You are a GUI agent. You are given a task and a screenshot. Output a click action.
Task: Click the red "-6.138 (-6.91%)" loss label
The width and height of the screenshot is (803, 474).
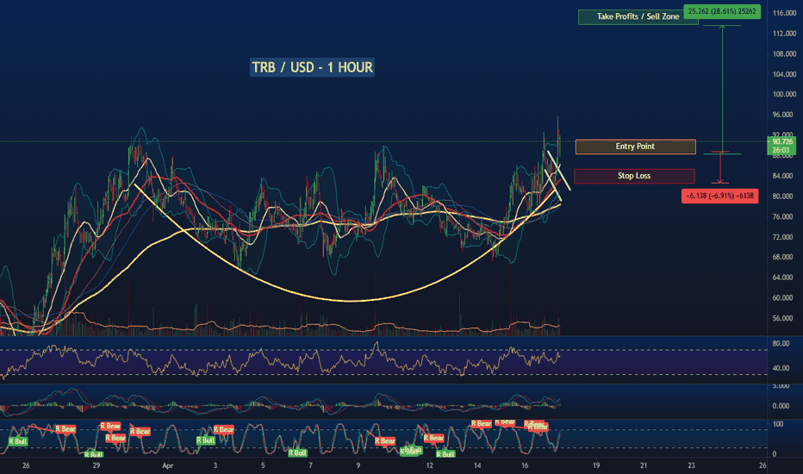pos(719,196)
